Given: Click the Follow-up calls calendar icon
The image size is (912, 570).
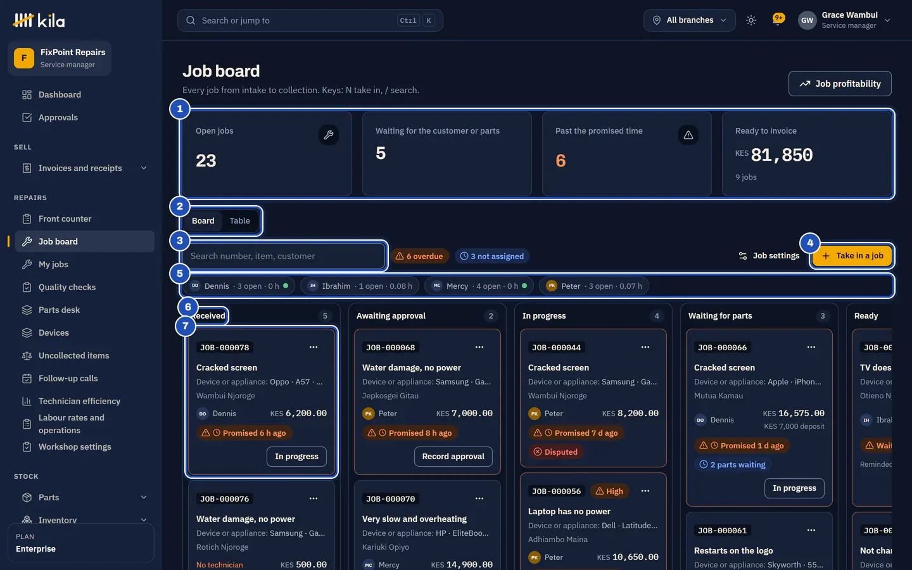Looking at the screenshot, I should [27, 379].
